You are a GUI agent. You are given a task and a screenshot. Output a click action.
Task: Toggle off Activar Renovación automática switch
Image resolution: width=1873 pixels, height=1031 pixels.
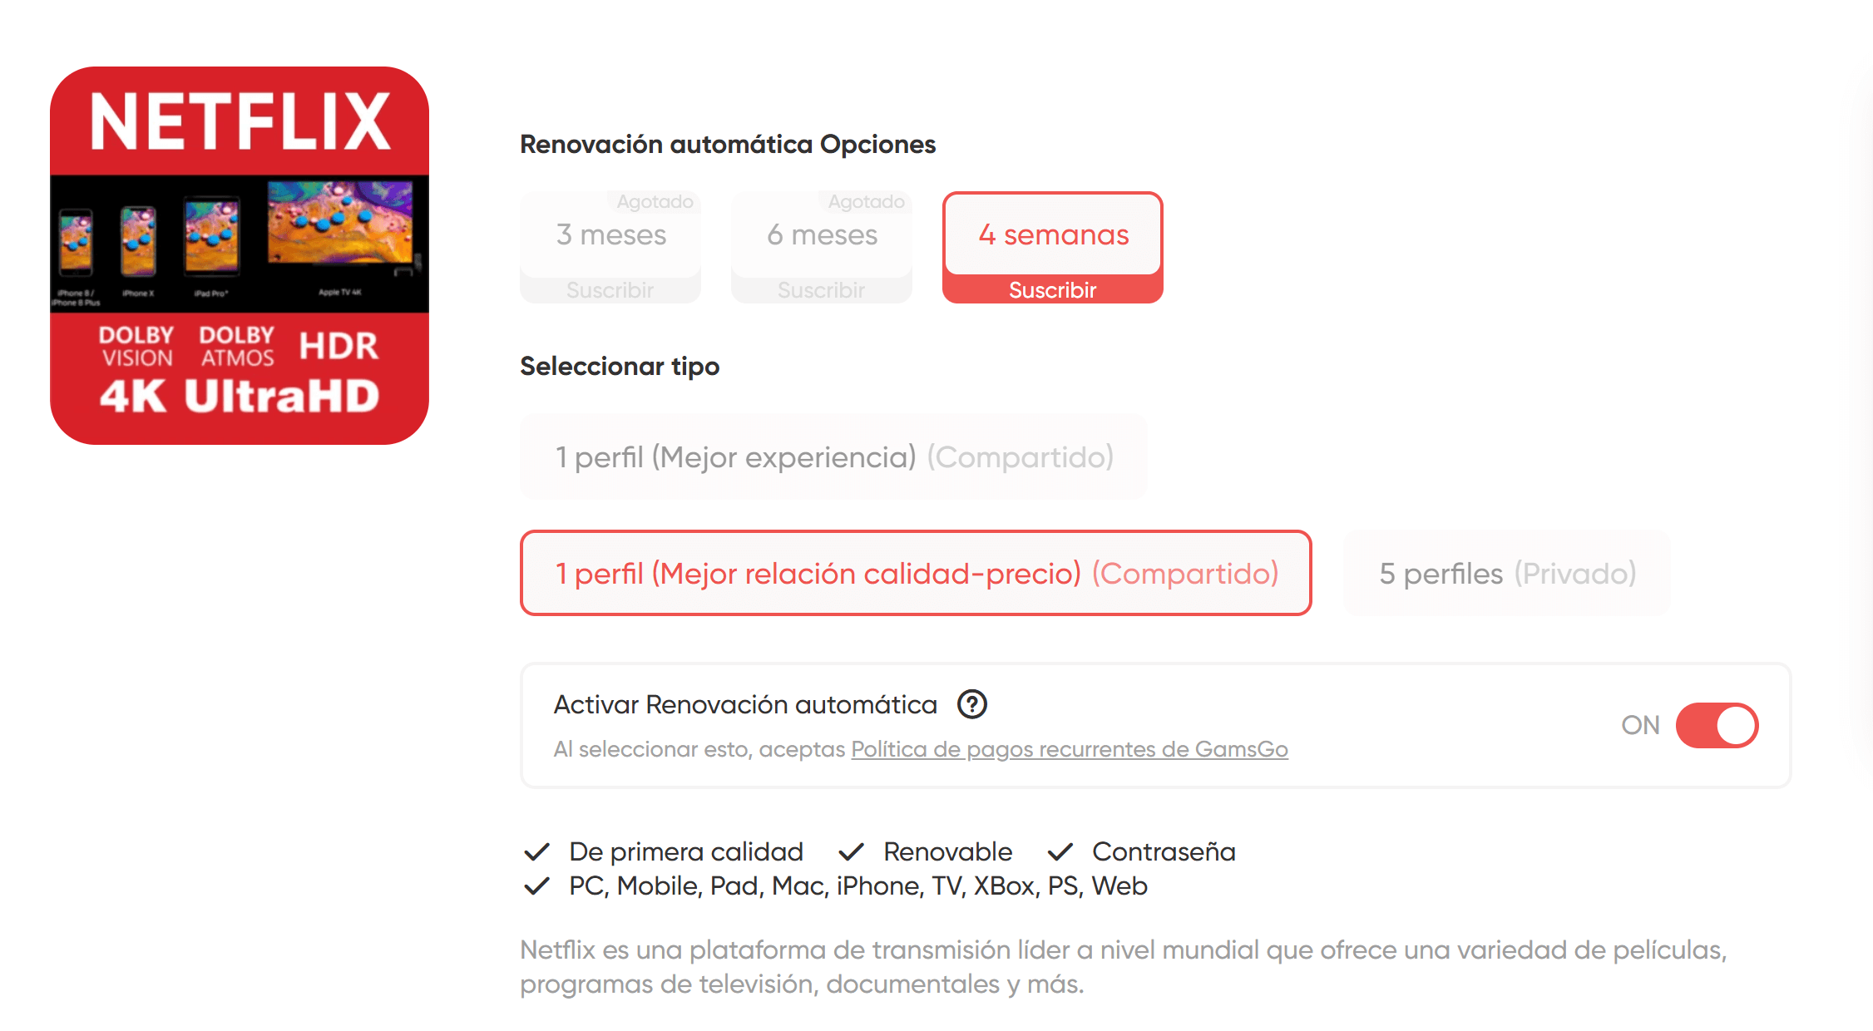point(1717,725)
